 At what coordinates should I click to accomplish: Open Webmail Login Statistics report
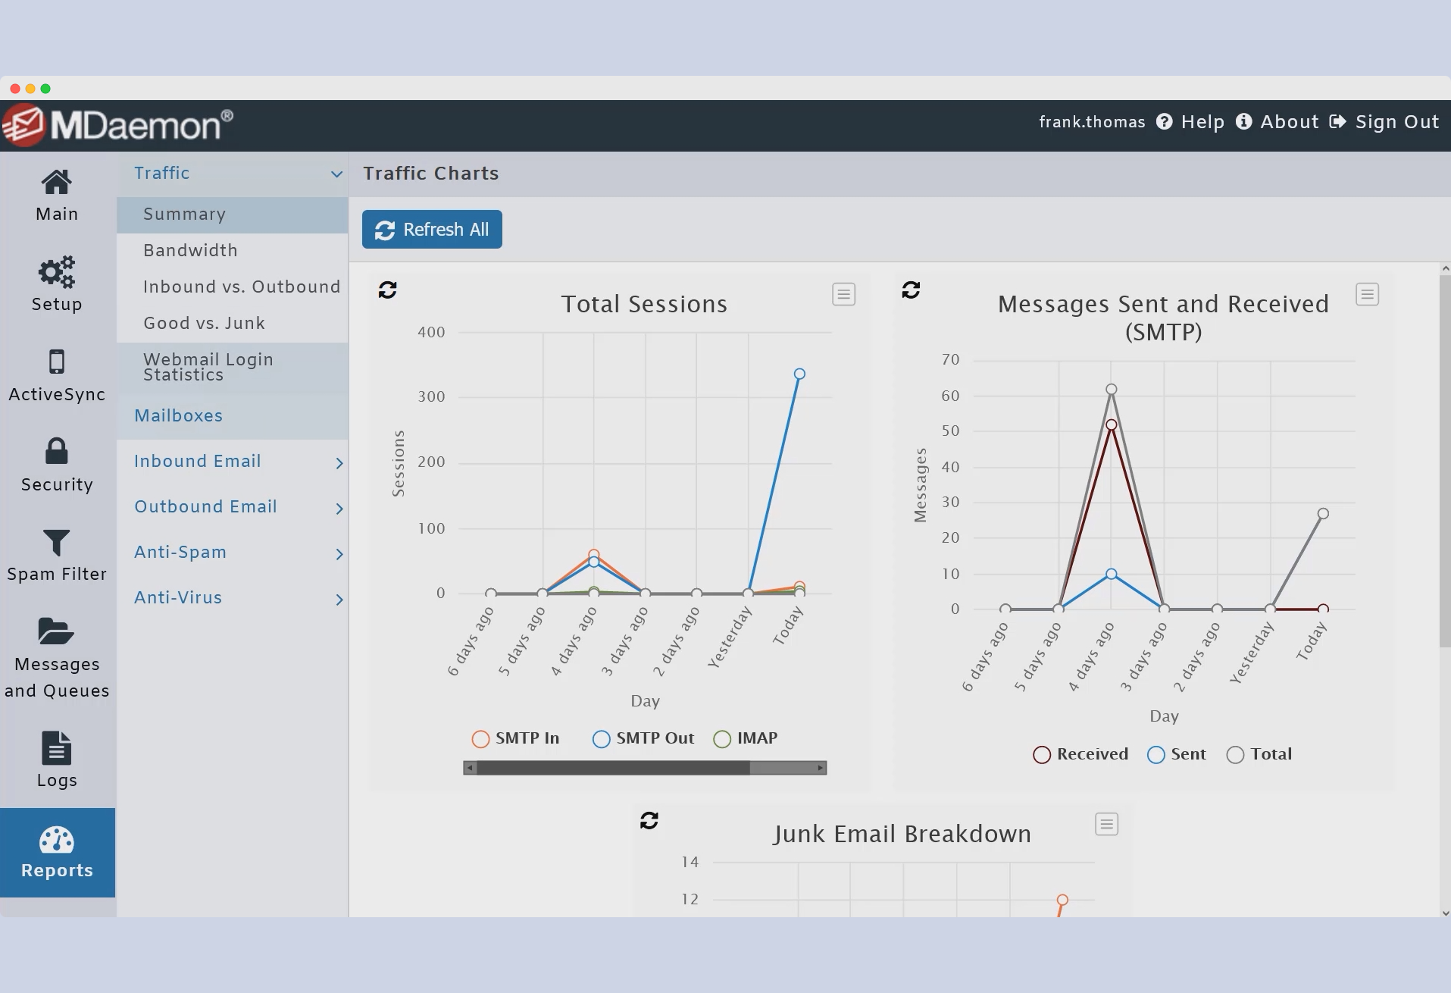233,368
